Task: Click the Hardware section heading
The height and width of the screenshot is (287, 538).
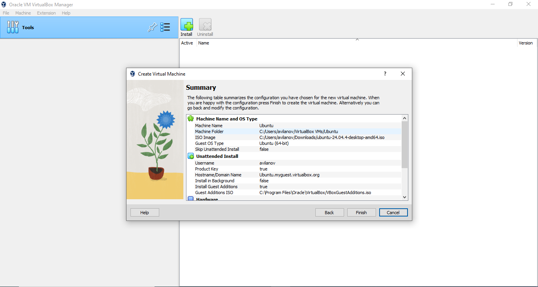Action: (207, 199)
